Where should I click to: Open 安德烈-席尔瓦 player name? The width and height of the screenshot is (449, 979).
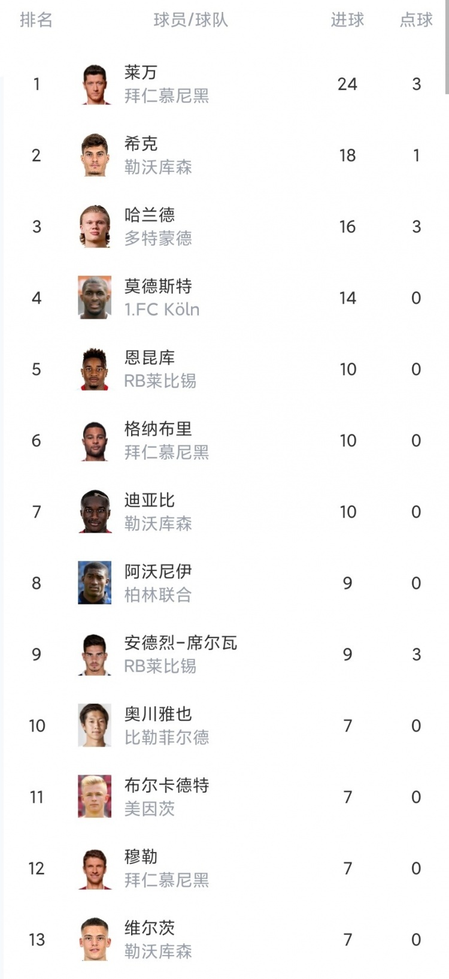(x=181, y=643)
